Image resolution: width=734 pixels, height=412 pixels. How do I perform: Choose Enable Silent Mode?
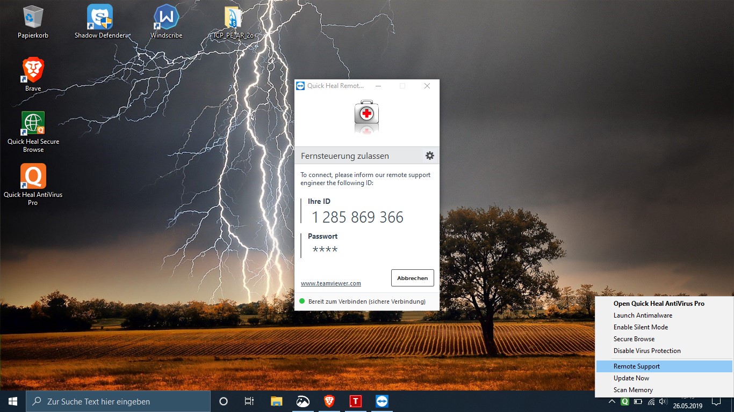(664, 327)
